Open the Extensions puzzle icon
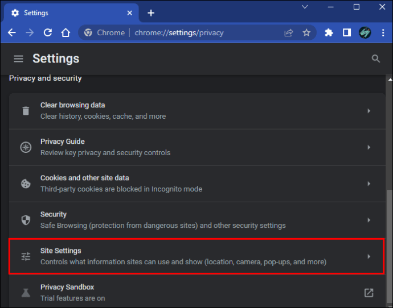The image size is (393, 308). coord(329,32)
